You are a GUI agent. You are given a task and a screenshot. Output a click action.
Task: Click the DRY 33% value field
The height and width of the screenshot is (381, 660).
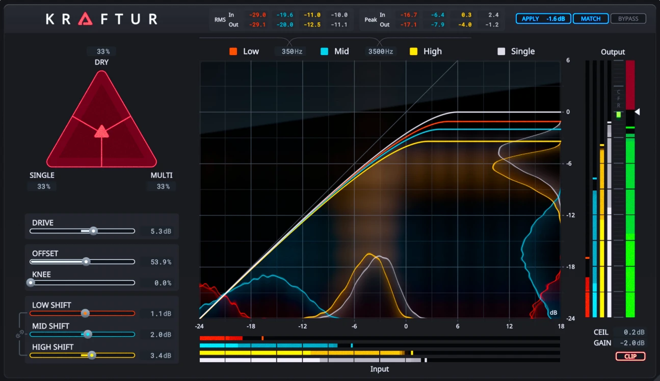(102, 51)
